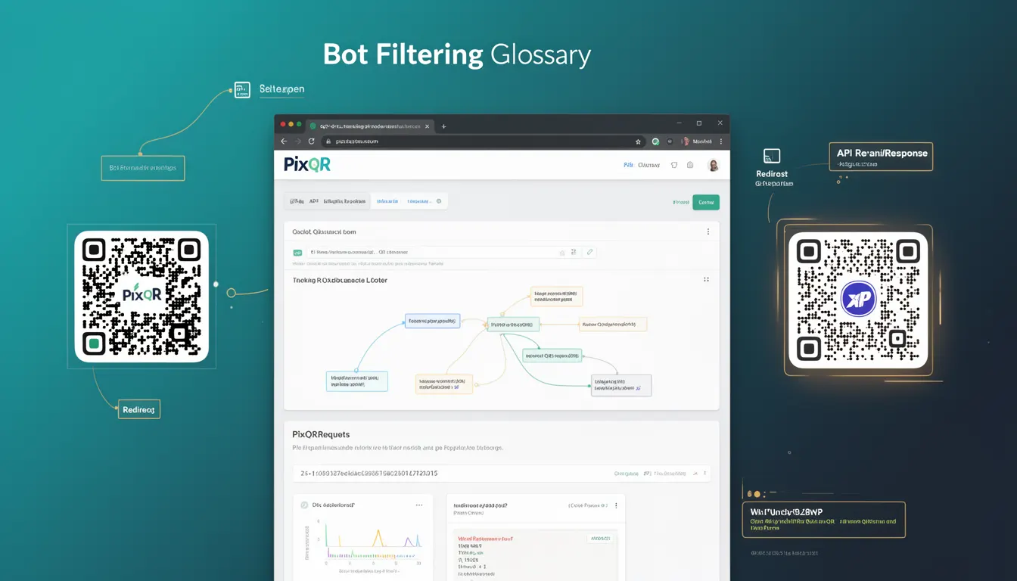Click the browser address bar
This screenshot has width=1017, height=581.
(x=484, y=141)
